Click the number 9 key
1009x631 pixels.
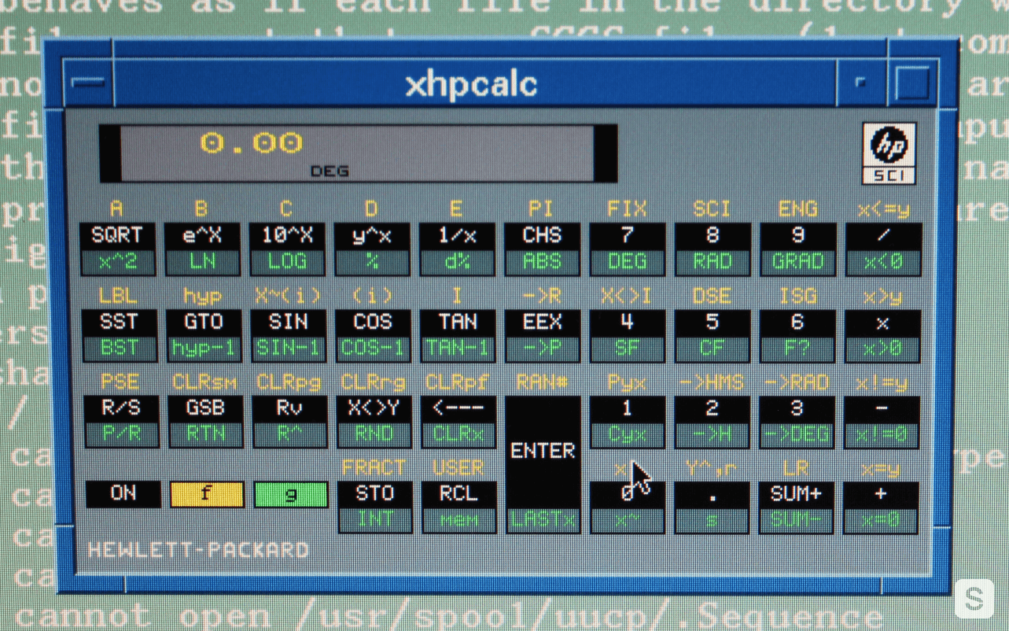pyautogui.click(x=797, y=249)
